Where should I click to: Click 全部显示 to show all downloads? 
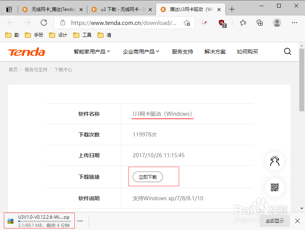(275, 221)
